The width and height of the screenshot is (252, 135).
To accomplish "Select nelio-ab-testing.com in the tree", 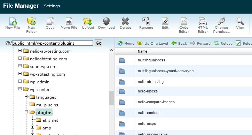I will (50, 51).
